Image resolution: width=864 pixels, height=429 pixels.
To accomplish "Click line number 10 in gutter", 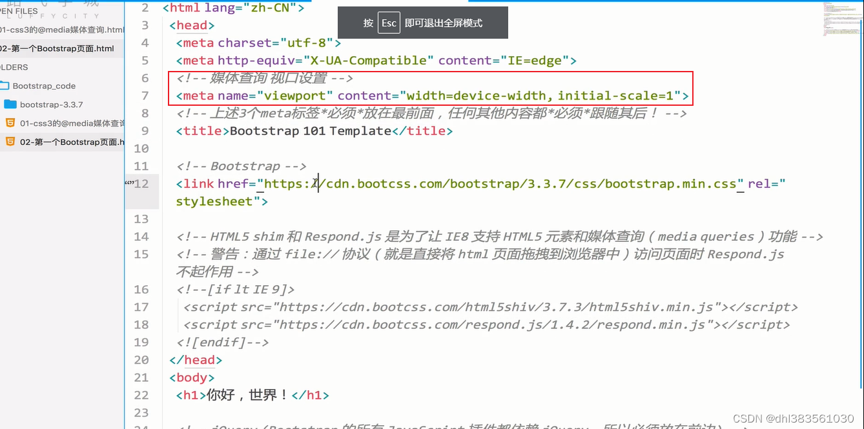I will pos(141,149).
